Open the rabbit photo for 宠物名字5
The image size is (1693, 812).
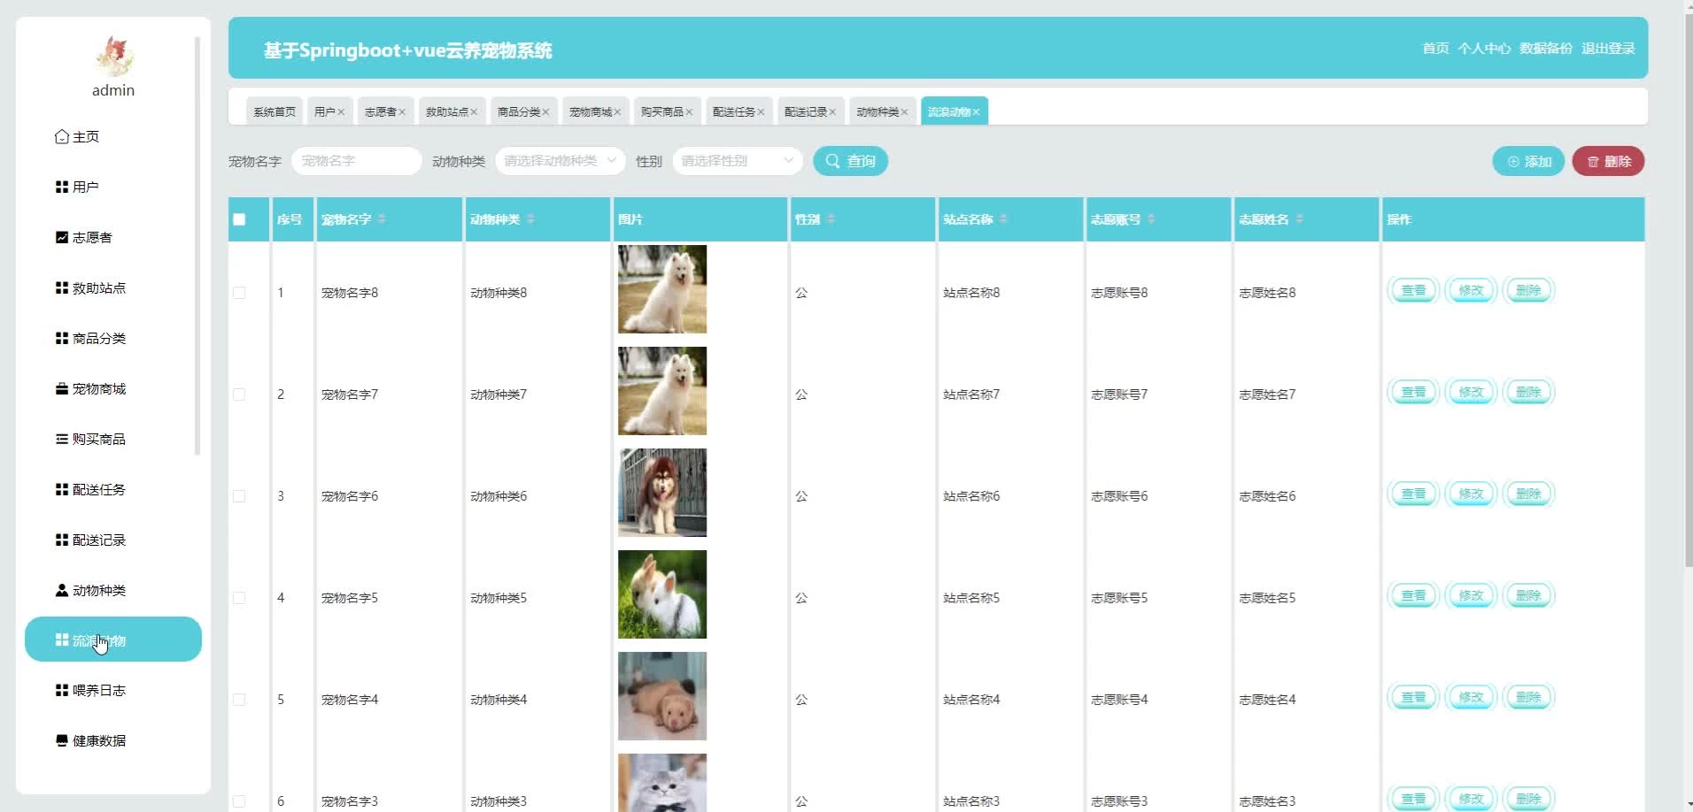pyautogui.click(x=662, y=594)
